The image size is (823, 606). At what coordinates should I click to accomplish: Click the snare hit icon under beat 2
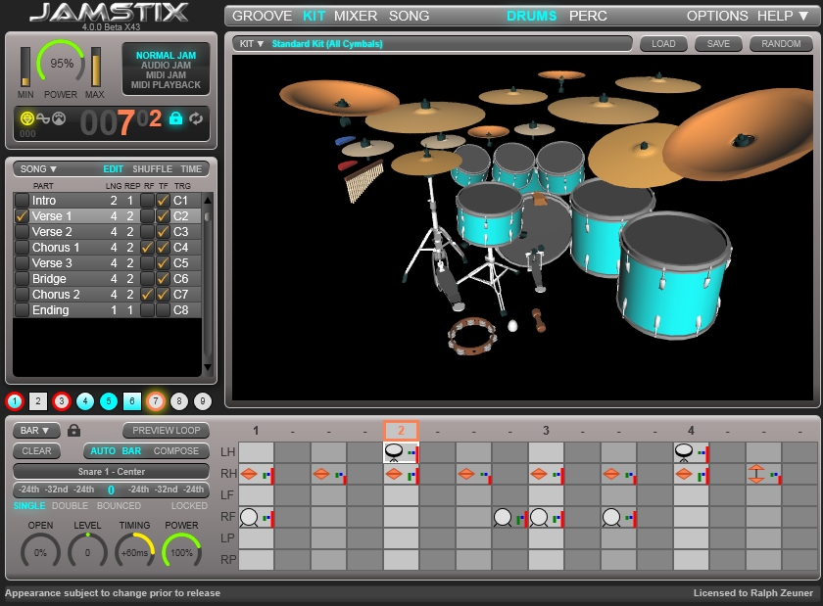click(394, 452)
